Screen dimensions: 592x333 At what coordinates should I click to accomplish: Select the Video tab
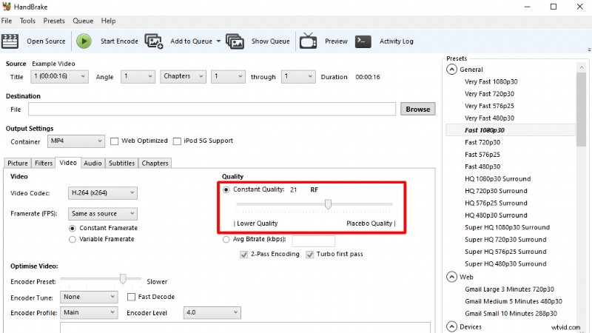coord(68,163)
